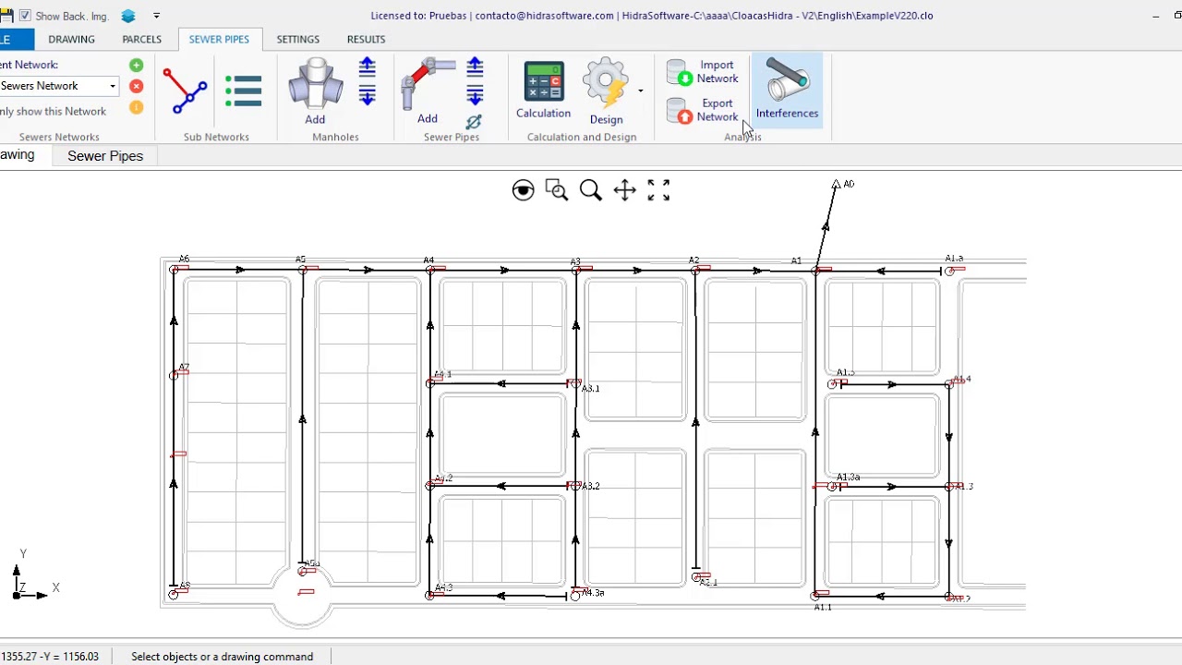Click manholes move-down arrows icon
This screenshot has width=1182, height=665.
click(367, 94)
